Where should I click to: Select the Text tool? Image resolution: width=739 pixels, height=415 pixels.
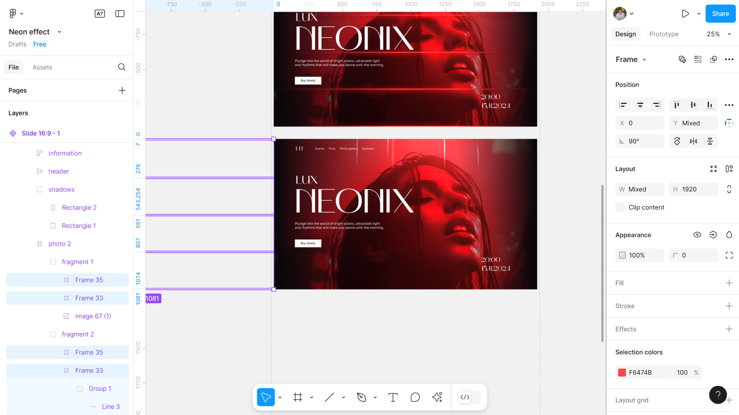point(393,397)
